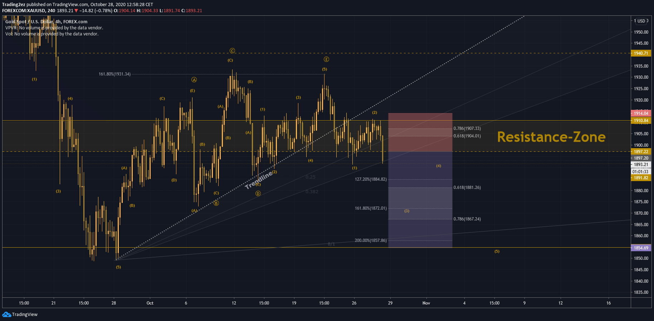654x321 pixels.
Task: Click the circled E wave label
Action: click(326, 59)
